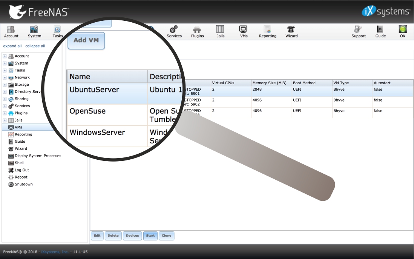Screen dimensions: 414x259
Task: Click the 2048 memory size cell
Action: pos(271,91)
